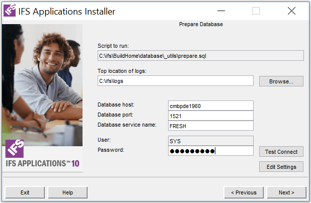Select the Database service name field

[x=210, y=126]
